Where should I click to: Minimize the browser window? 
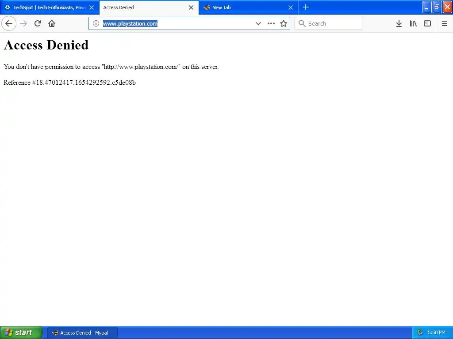[427, 7]
